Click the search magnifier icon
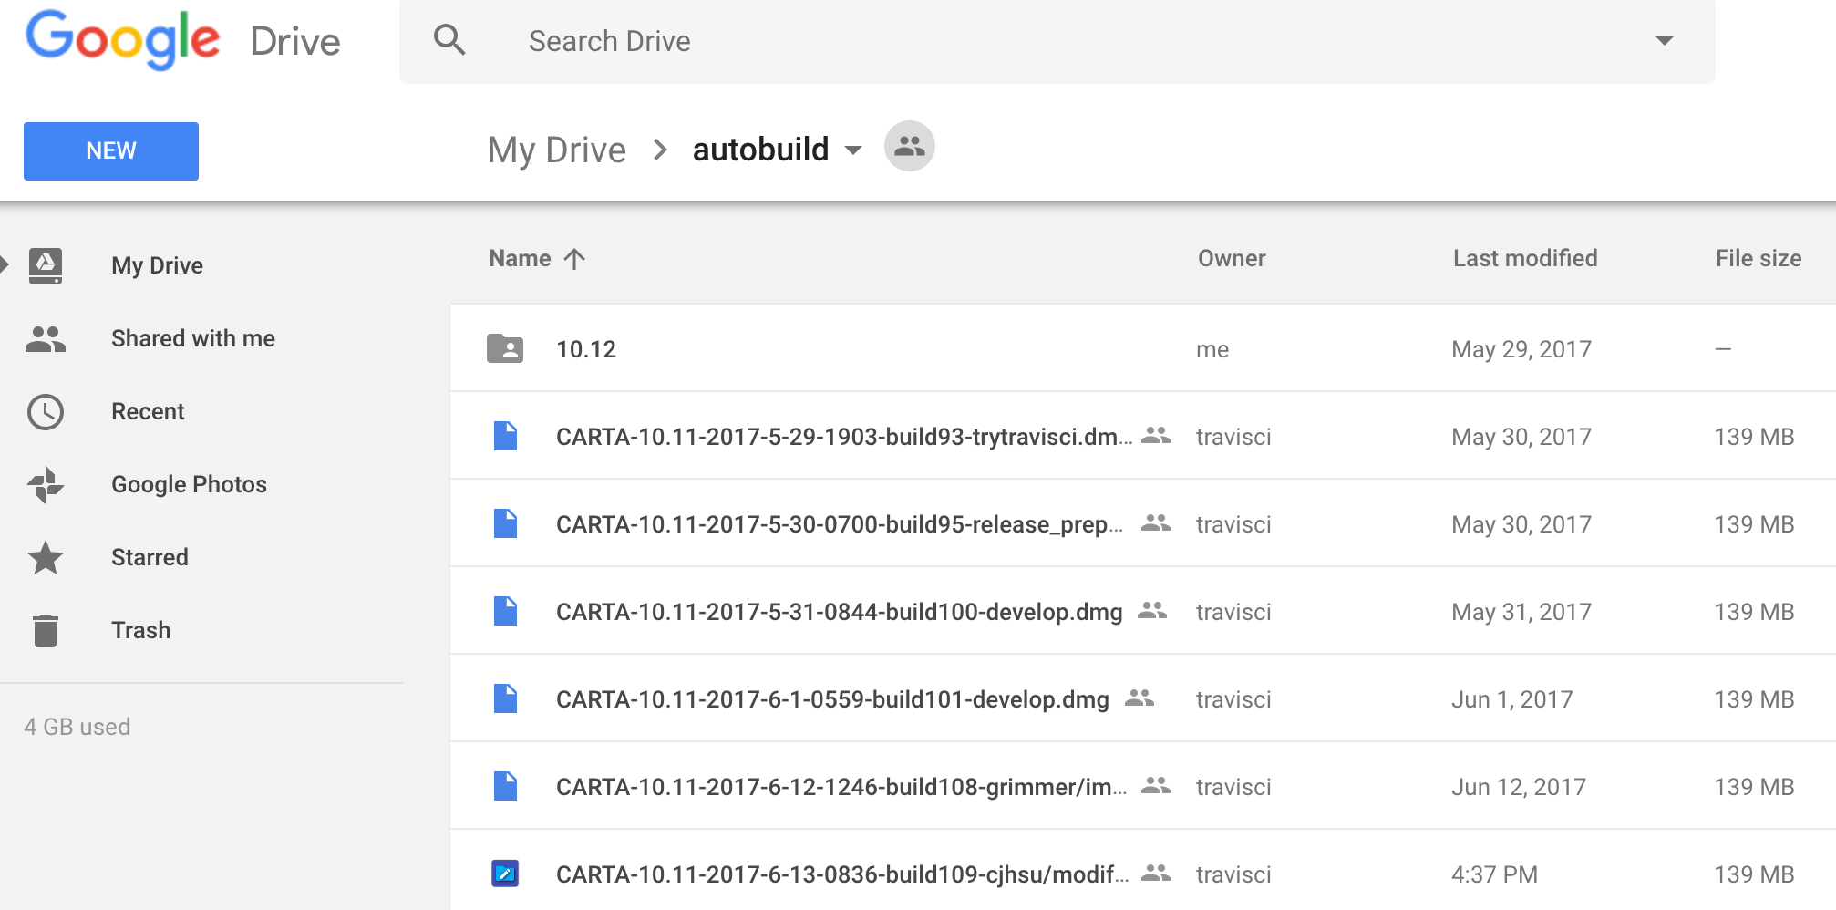The width and height of the screenshot is (1836, 910). coord(449,40)
